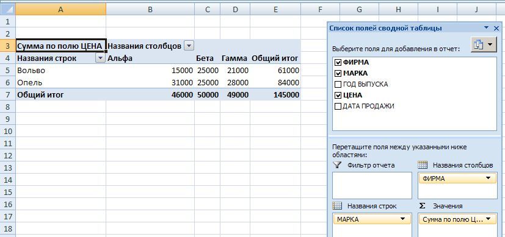Uncheck the ЦЕНА field checkbox
The height and width of the screenshot is (237, 505).
pyautogui.click(x=338, y=95)
